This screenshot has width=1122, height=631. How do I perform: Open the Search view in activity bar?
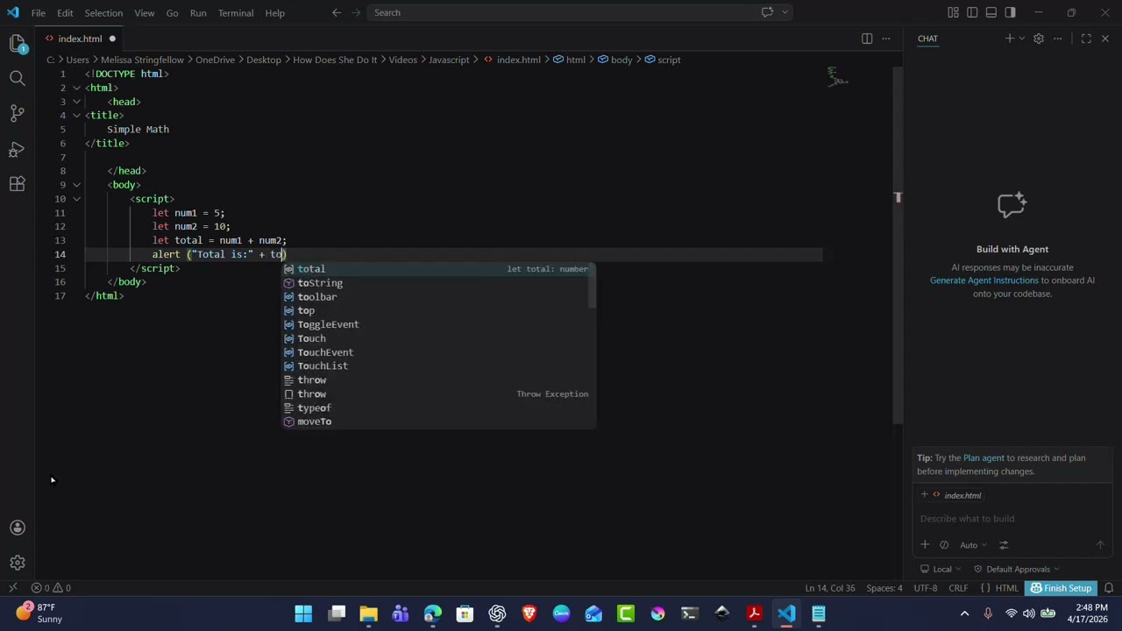coord(18,78)
